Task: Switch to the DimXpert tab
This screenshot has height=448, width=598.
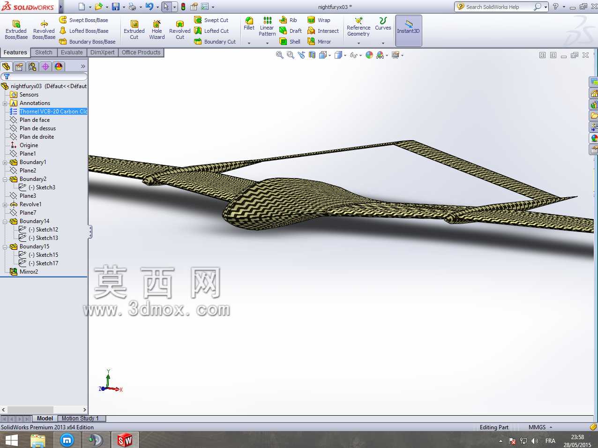Action: click(102, 52)
